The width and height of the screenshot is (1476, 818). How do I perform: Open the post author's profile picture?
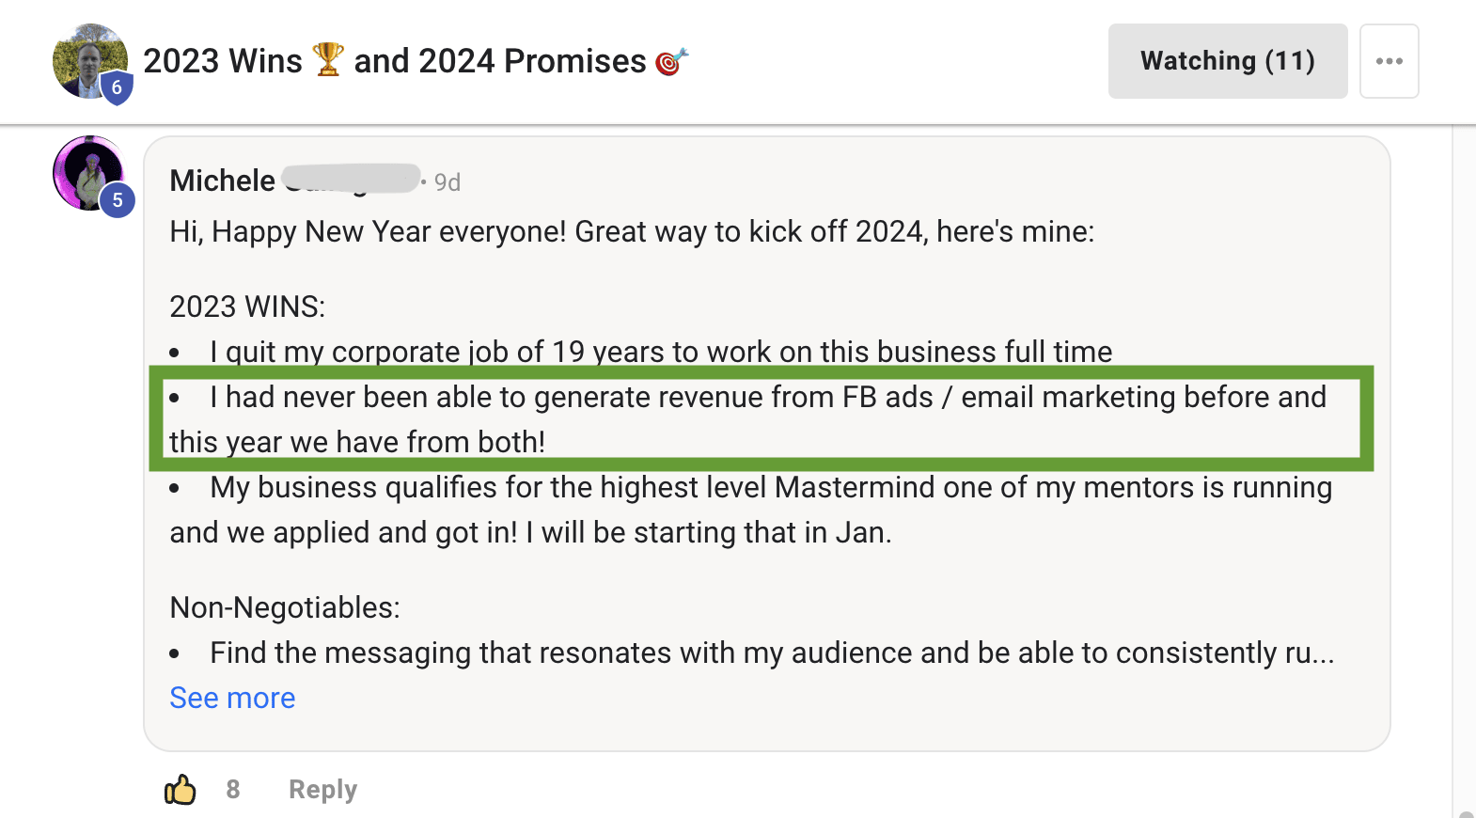[89, 61]
